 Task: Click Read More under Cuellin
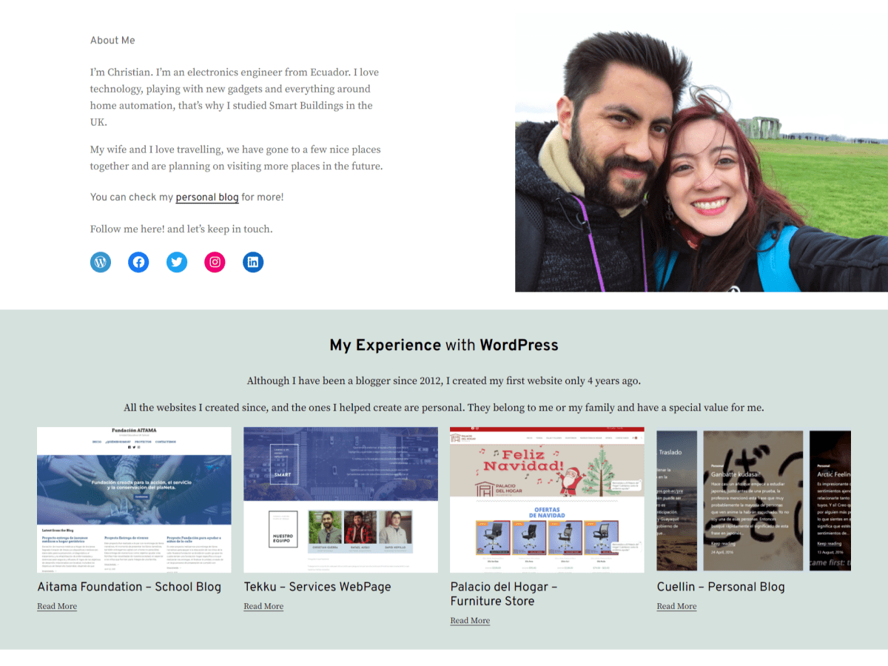coord(676,606)
